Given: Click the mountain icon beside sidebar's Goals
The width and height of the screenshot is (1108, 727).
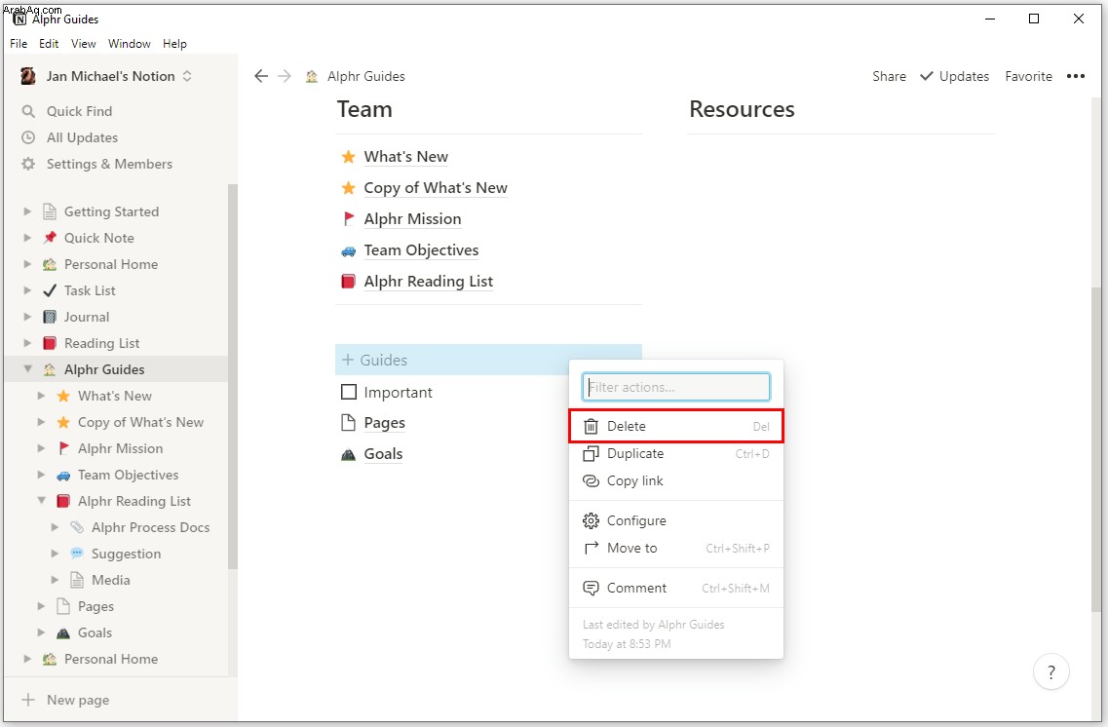Looking at the screenshot, I should click(x=63, y=633).
